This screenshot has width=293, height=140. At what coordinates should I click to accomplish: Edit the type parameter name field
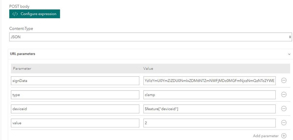(x=75, y=95)
